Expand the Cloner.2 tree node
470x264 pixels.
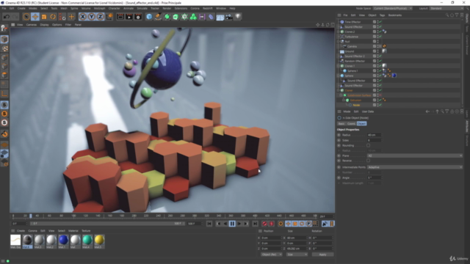click(339, 32)
